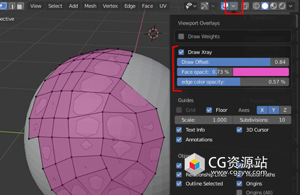
Task: Select solid shading mode icon
Action: (x=265, y=6)
